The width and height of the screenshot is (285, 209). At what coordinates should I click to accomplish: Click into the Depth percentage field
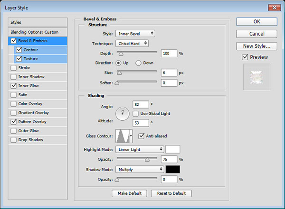click(169, 53)
